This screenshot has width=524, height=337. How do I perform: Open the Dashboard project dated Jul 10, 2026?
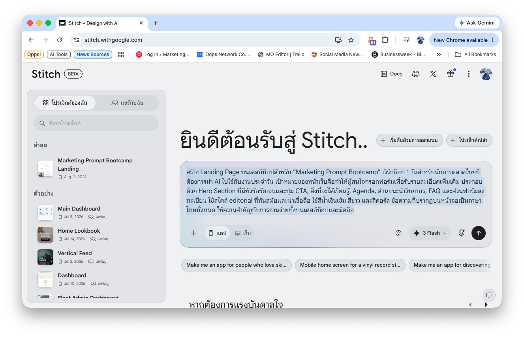(96, 279)
